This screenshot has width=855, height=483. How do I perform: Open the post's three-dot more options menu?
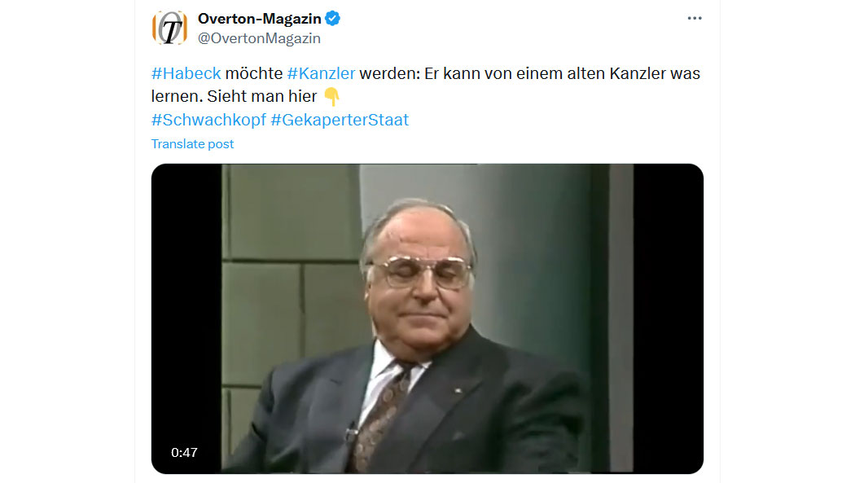click(x=694, y=18)
